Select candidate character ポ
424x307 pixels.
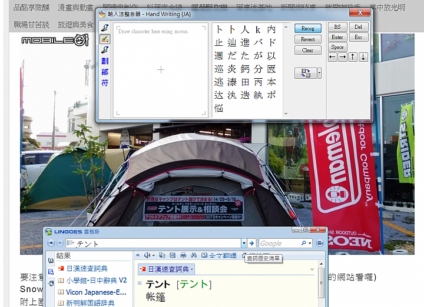point(271,95)
